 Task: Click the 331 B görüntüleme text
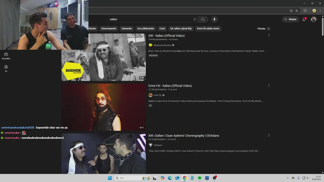[x=157, y=139]
